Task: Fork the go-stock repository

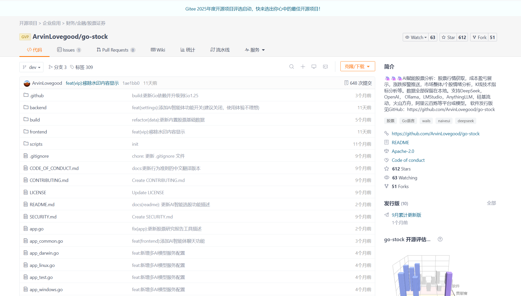Action: [479, 37]
